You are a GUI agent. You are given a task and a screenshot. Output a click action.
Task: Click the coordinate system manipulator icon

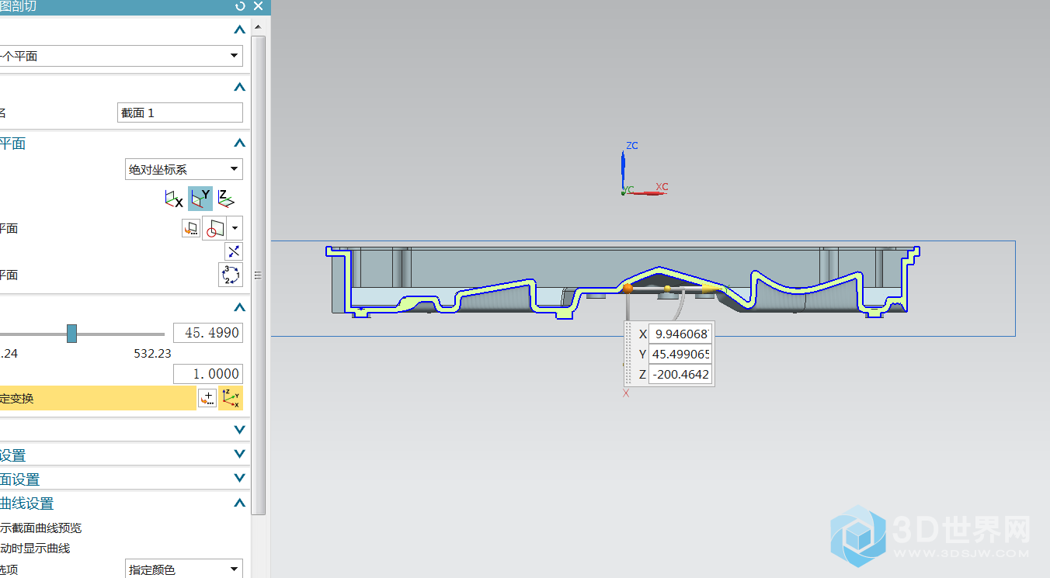point(231,398)
